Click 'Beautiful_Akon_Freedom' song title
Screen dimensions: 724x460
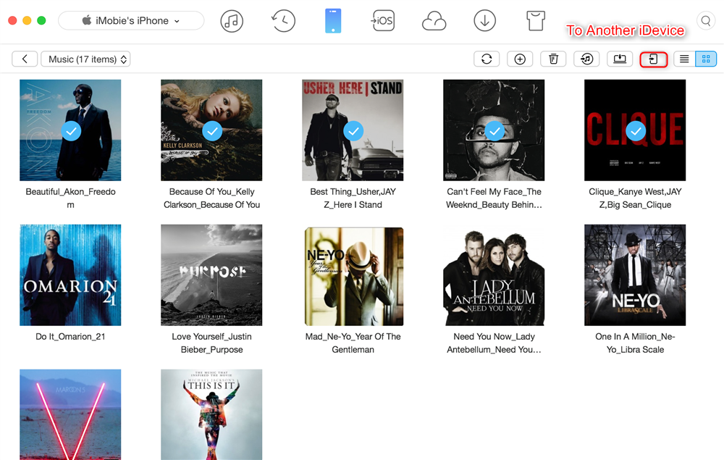70,198
